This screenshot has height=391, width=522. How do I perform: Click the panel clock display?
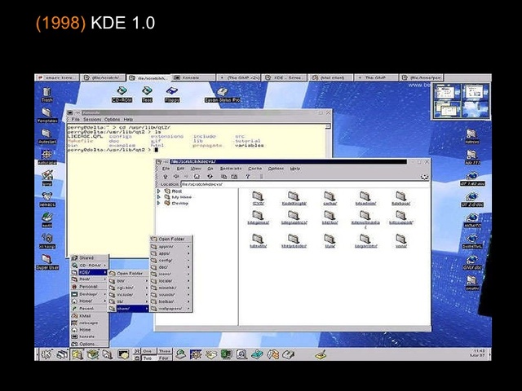pyautogui.click(x=479, y=353)
